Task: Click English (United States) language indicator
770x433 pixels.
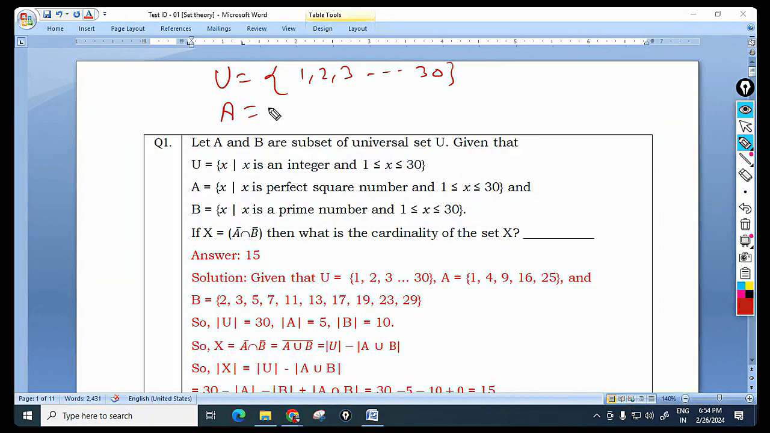Action: point(160,399)
